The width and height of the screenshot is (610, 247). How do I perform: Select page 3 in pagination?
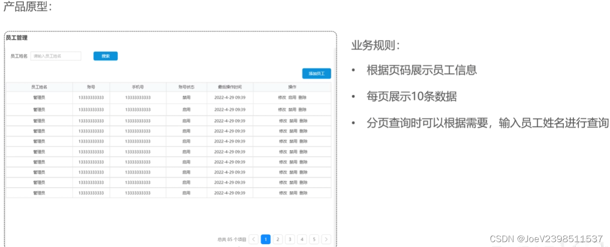[x=290, y=239]
